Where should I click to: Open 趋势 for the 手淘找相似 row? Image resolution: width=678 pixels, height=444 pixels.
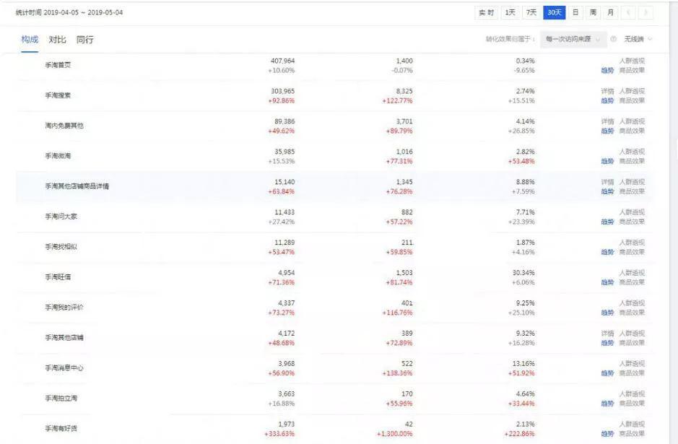pyautogui.click(x=607, y=252)
